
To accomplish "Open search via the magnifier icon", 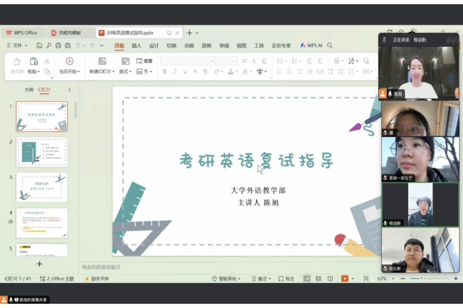I will pos(330,45).
